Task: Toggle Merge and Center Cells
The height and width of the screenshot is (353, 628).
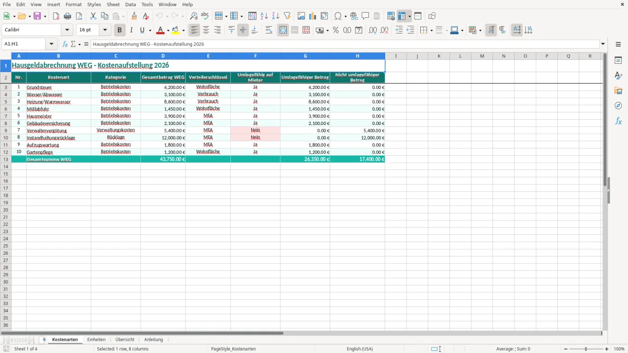Action: coord(283,30)
